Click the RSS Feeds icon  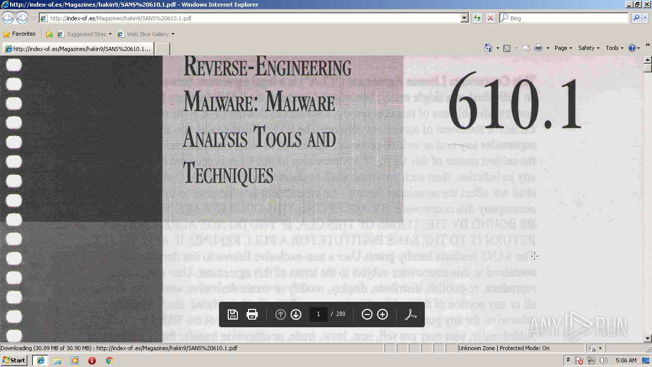coord(507,48)
